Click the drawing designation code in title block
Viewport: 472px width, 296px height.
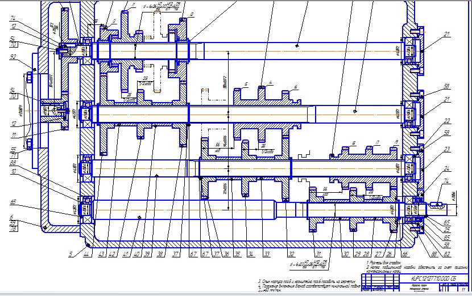(x=433, y=278)
